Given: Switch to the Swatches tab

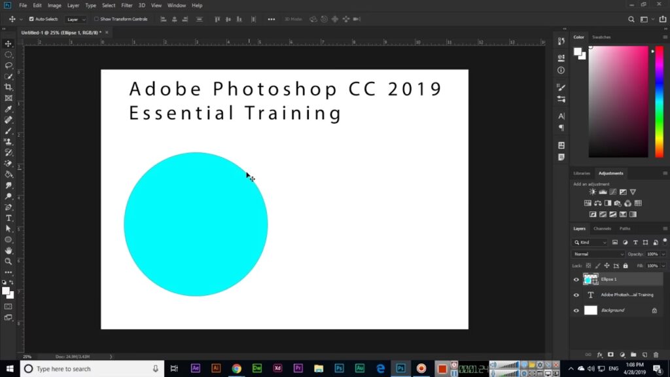Looking at the screenshot, I should click(x=601, y=37).
